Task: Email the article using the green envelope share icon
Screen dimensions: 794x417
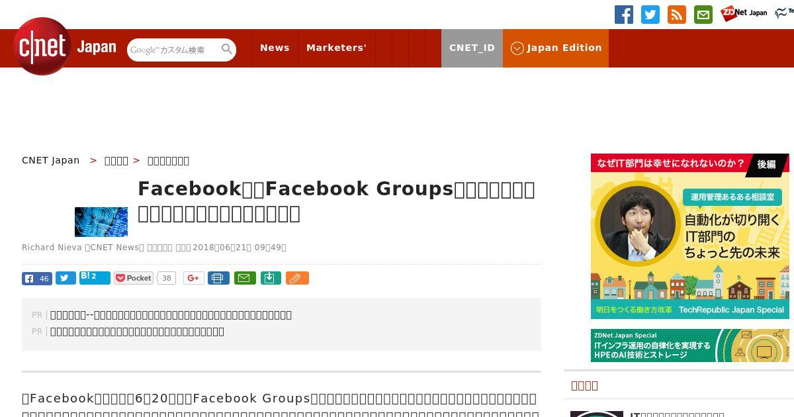Action: coord(245,278)
